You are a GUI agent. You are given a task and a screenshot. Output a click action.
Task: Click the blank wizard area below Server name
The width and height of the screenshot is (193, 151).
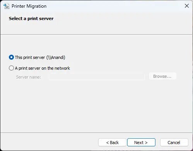(x=96, y=105)
